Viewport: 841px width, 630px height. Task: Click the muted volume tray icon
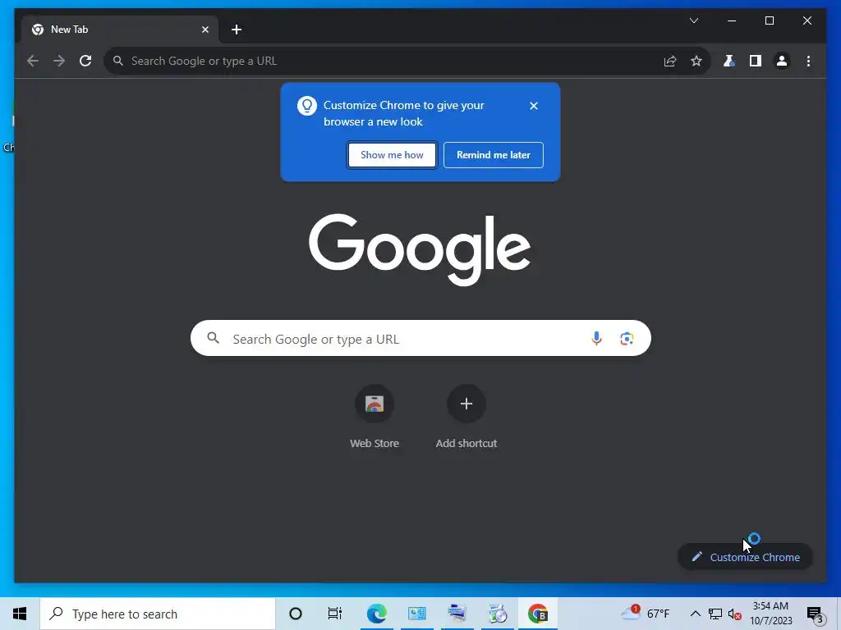735,614
